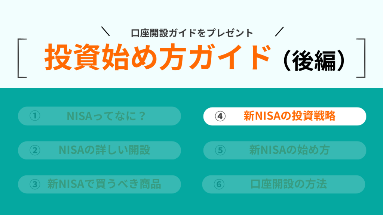The height and width of the screenshot is (215, 383).
Task: Click the circled number ③ icon
Action: [35, 184]
